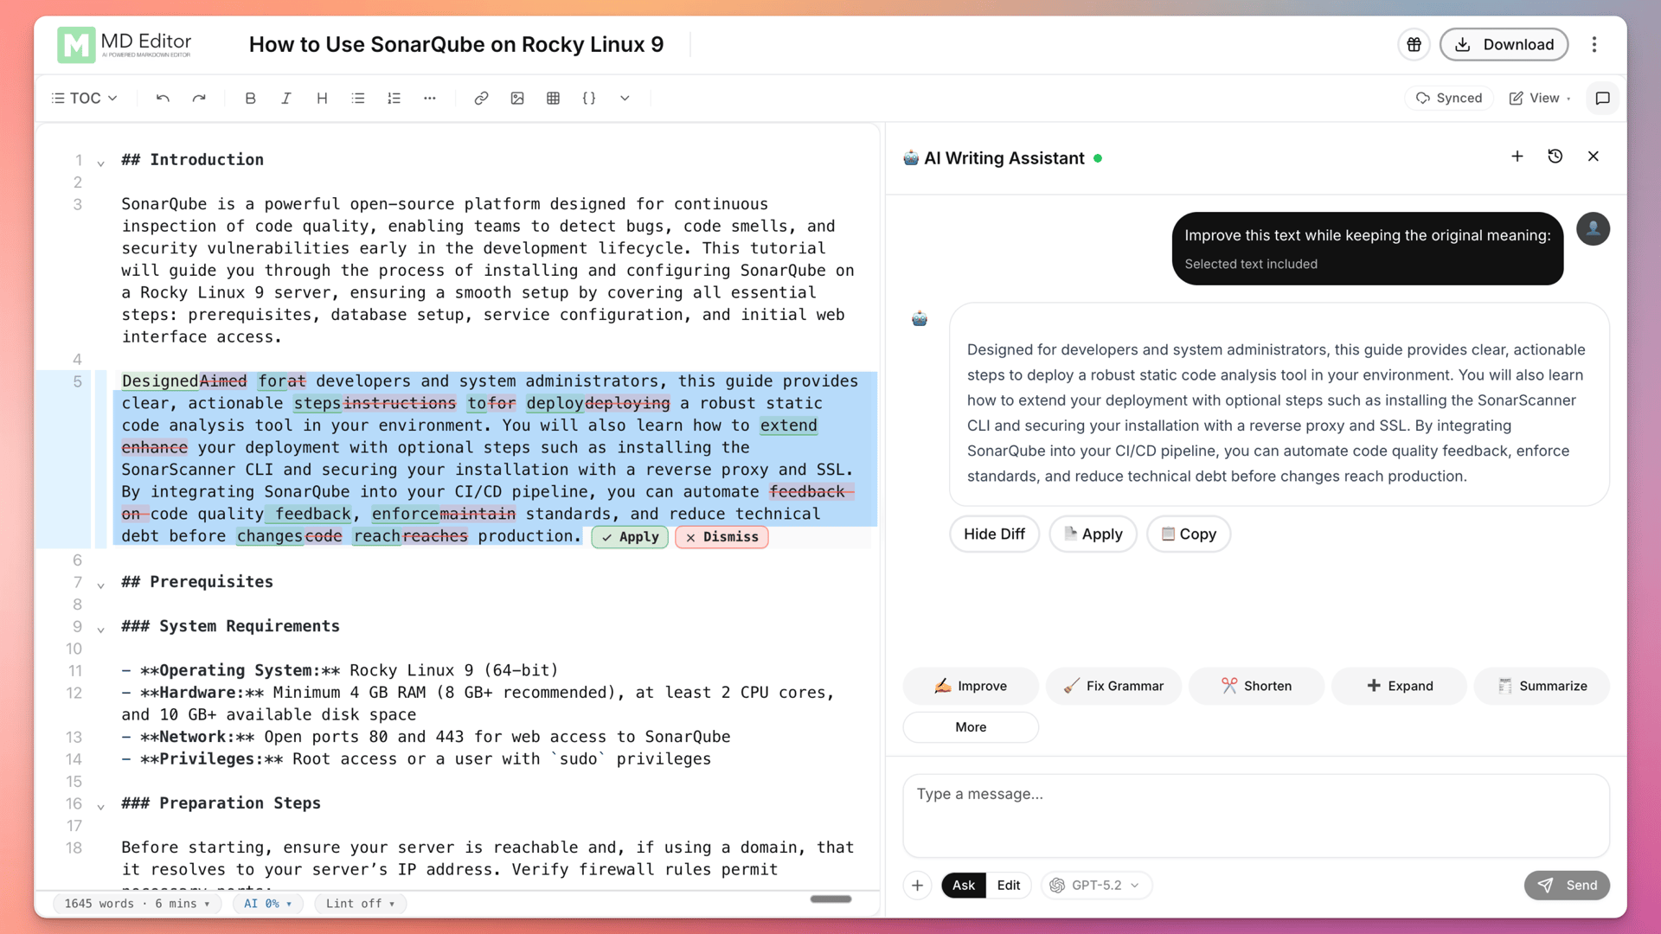Click the gift icon in header
Viewport: 1661px width, 934px height.
[x=1414, y=45]
